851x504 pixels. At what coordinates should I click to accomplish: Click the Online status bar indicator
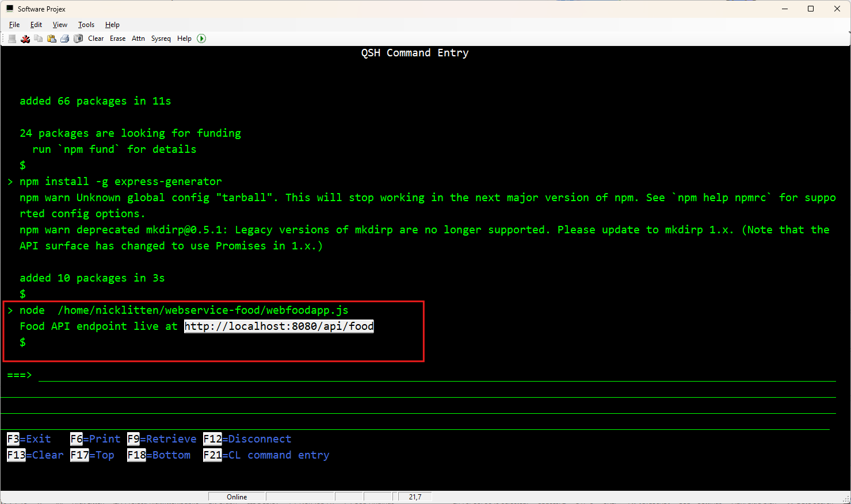[237, 497]
